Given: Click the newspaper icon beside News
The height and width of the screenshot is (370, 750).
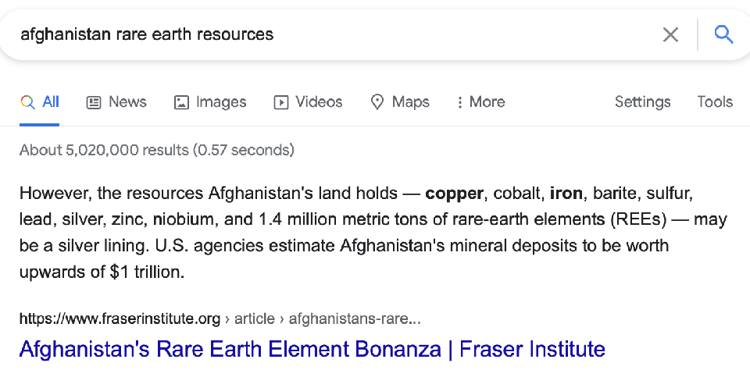Looking at the screenshot, I should (94, 102).
